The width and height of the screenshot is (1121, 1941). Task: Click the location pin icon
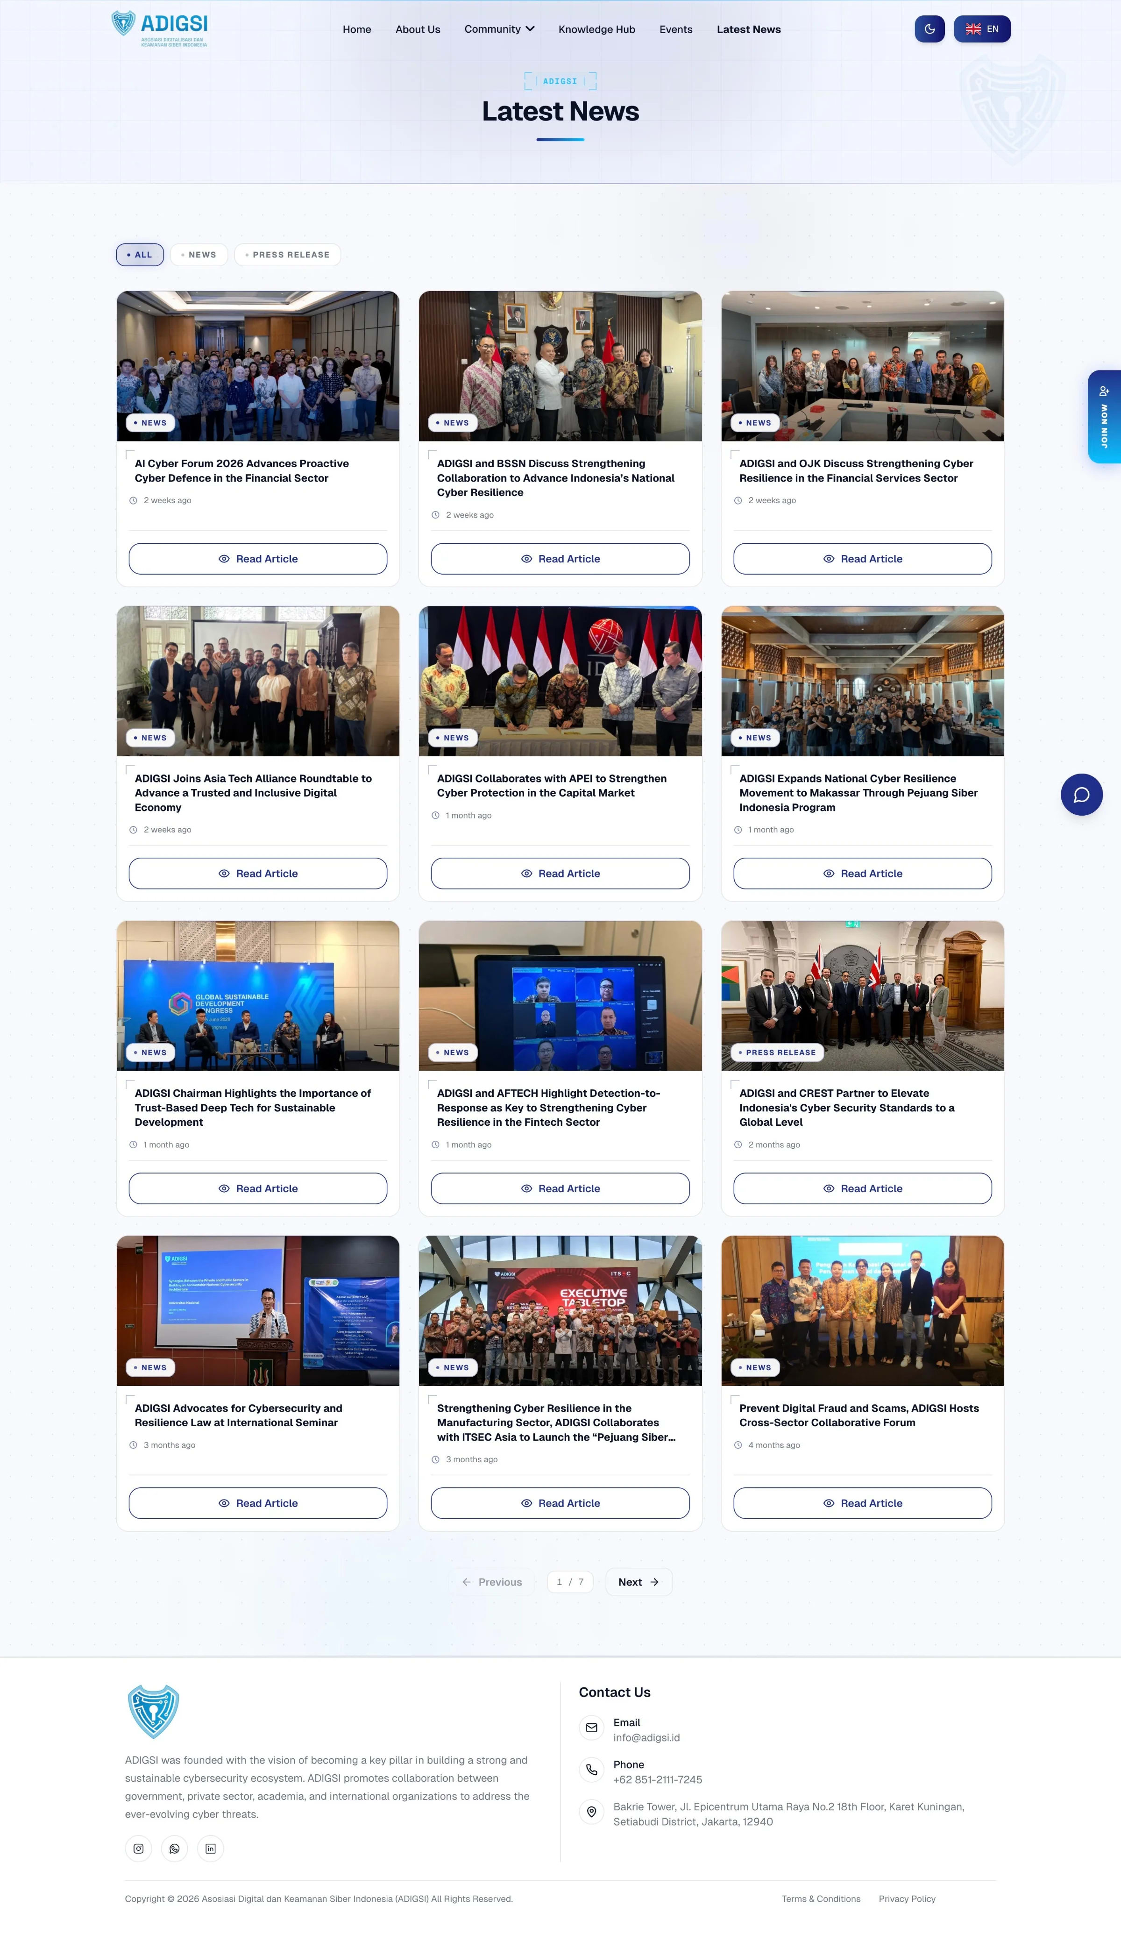(x=591, y=1813)
